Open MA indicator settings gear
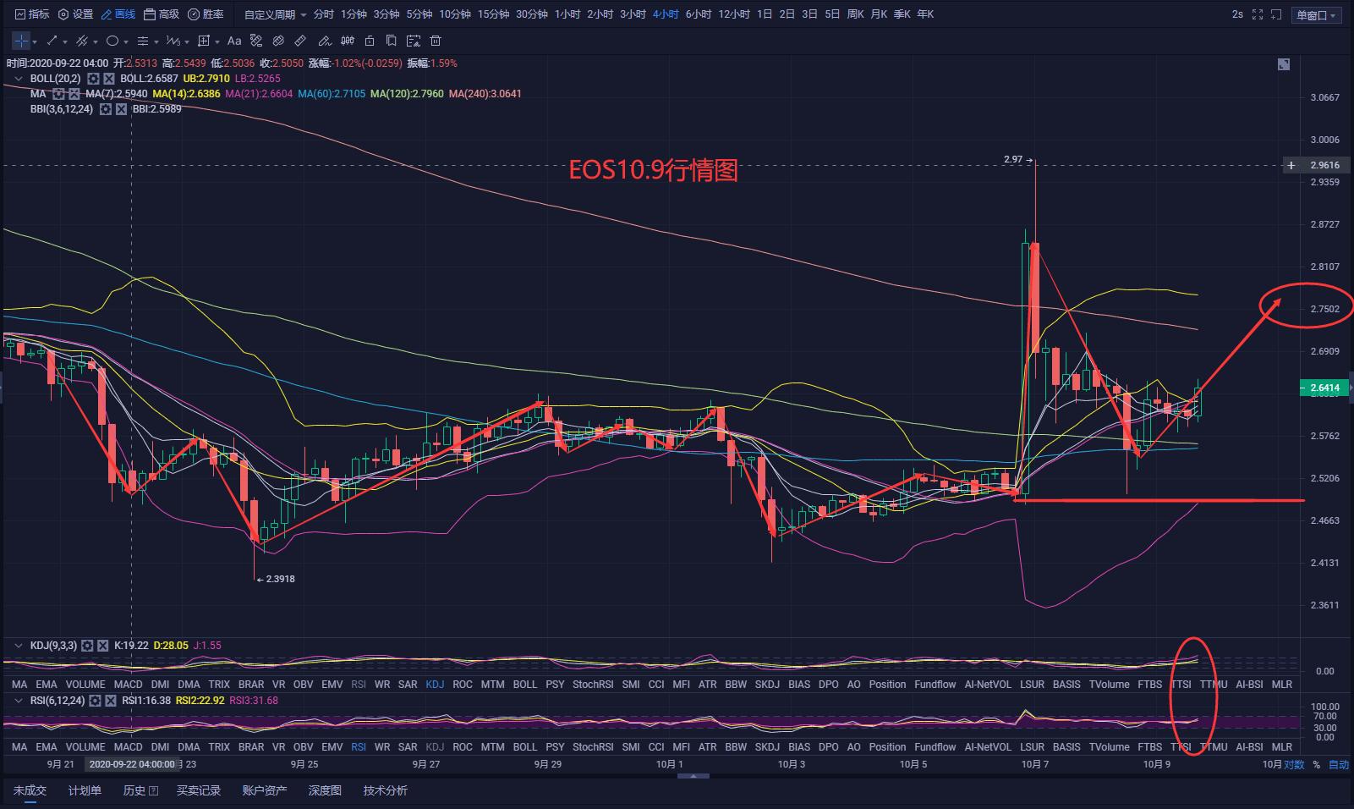 (x=58, y=94)
